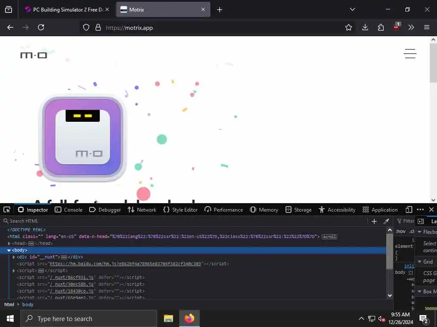Switch to PC Building Simulator 2 tab
Screen dimensions: 437x327
tap(66, 9)
